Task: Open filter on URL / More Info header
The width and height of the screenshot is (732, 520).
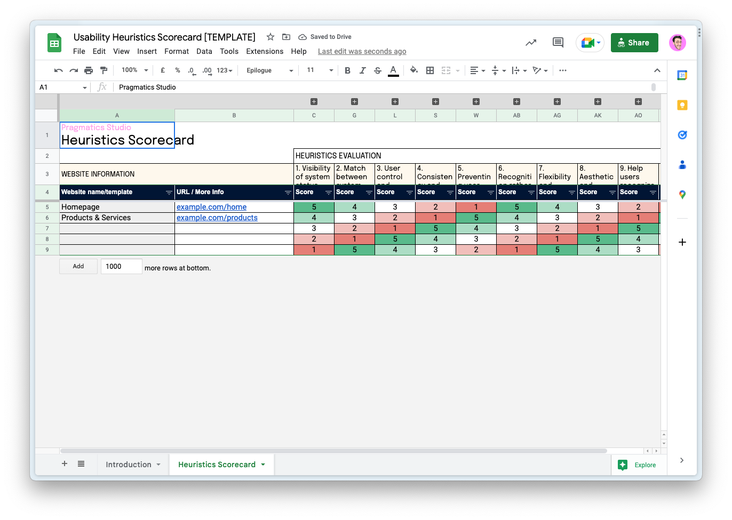Action: [x=288, y=193]
